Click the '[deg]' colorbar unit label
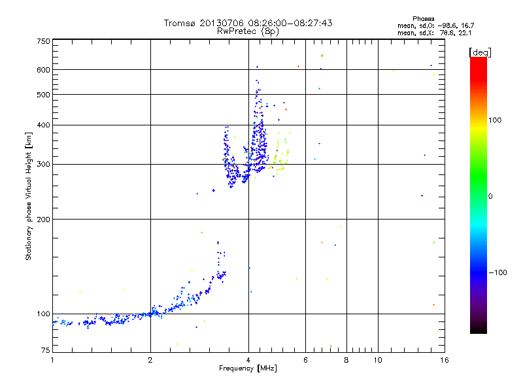 [480, 52]
